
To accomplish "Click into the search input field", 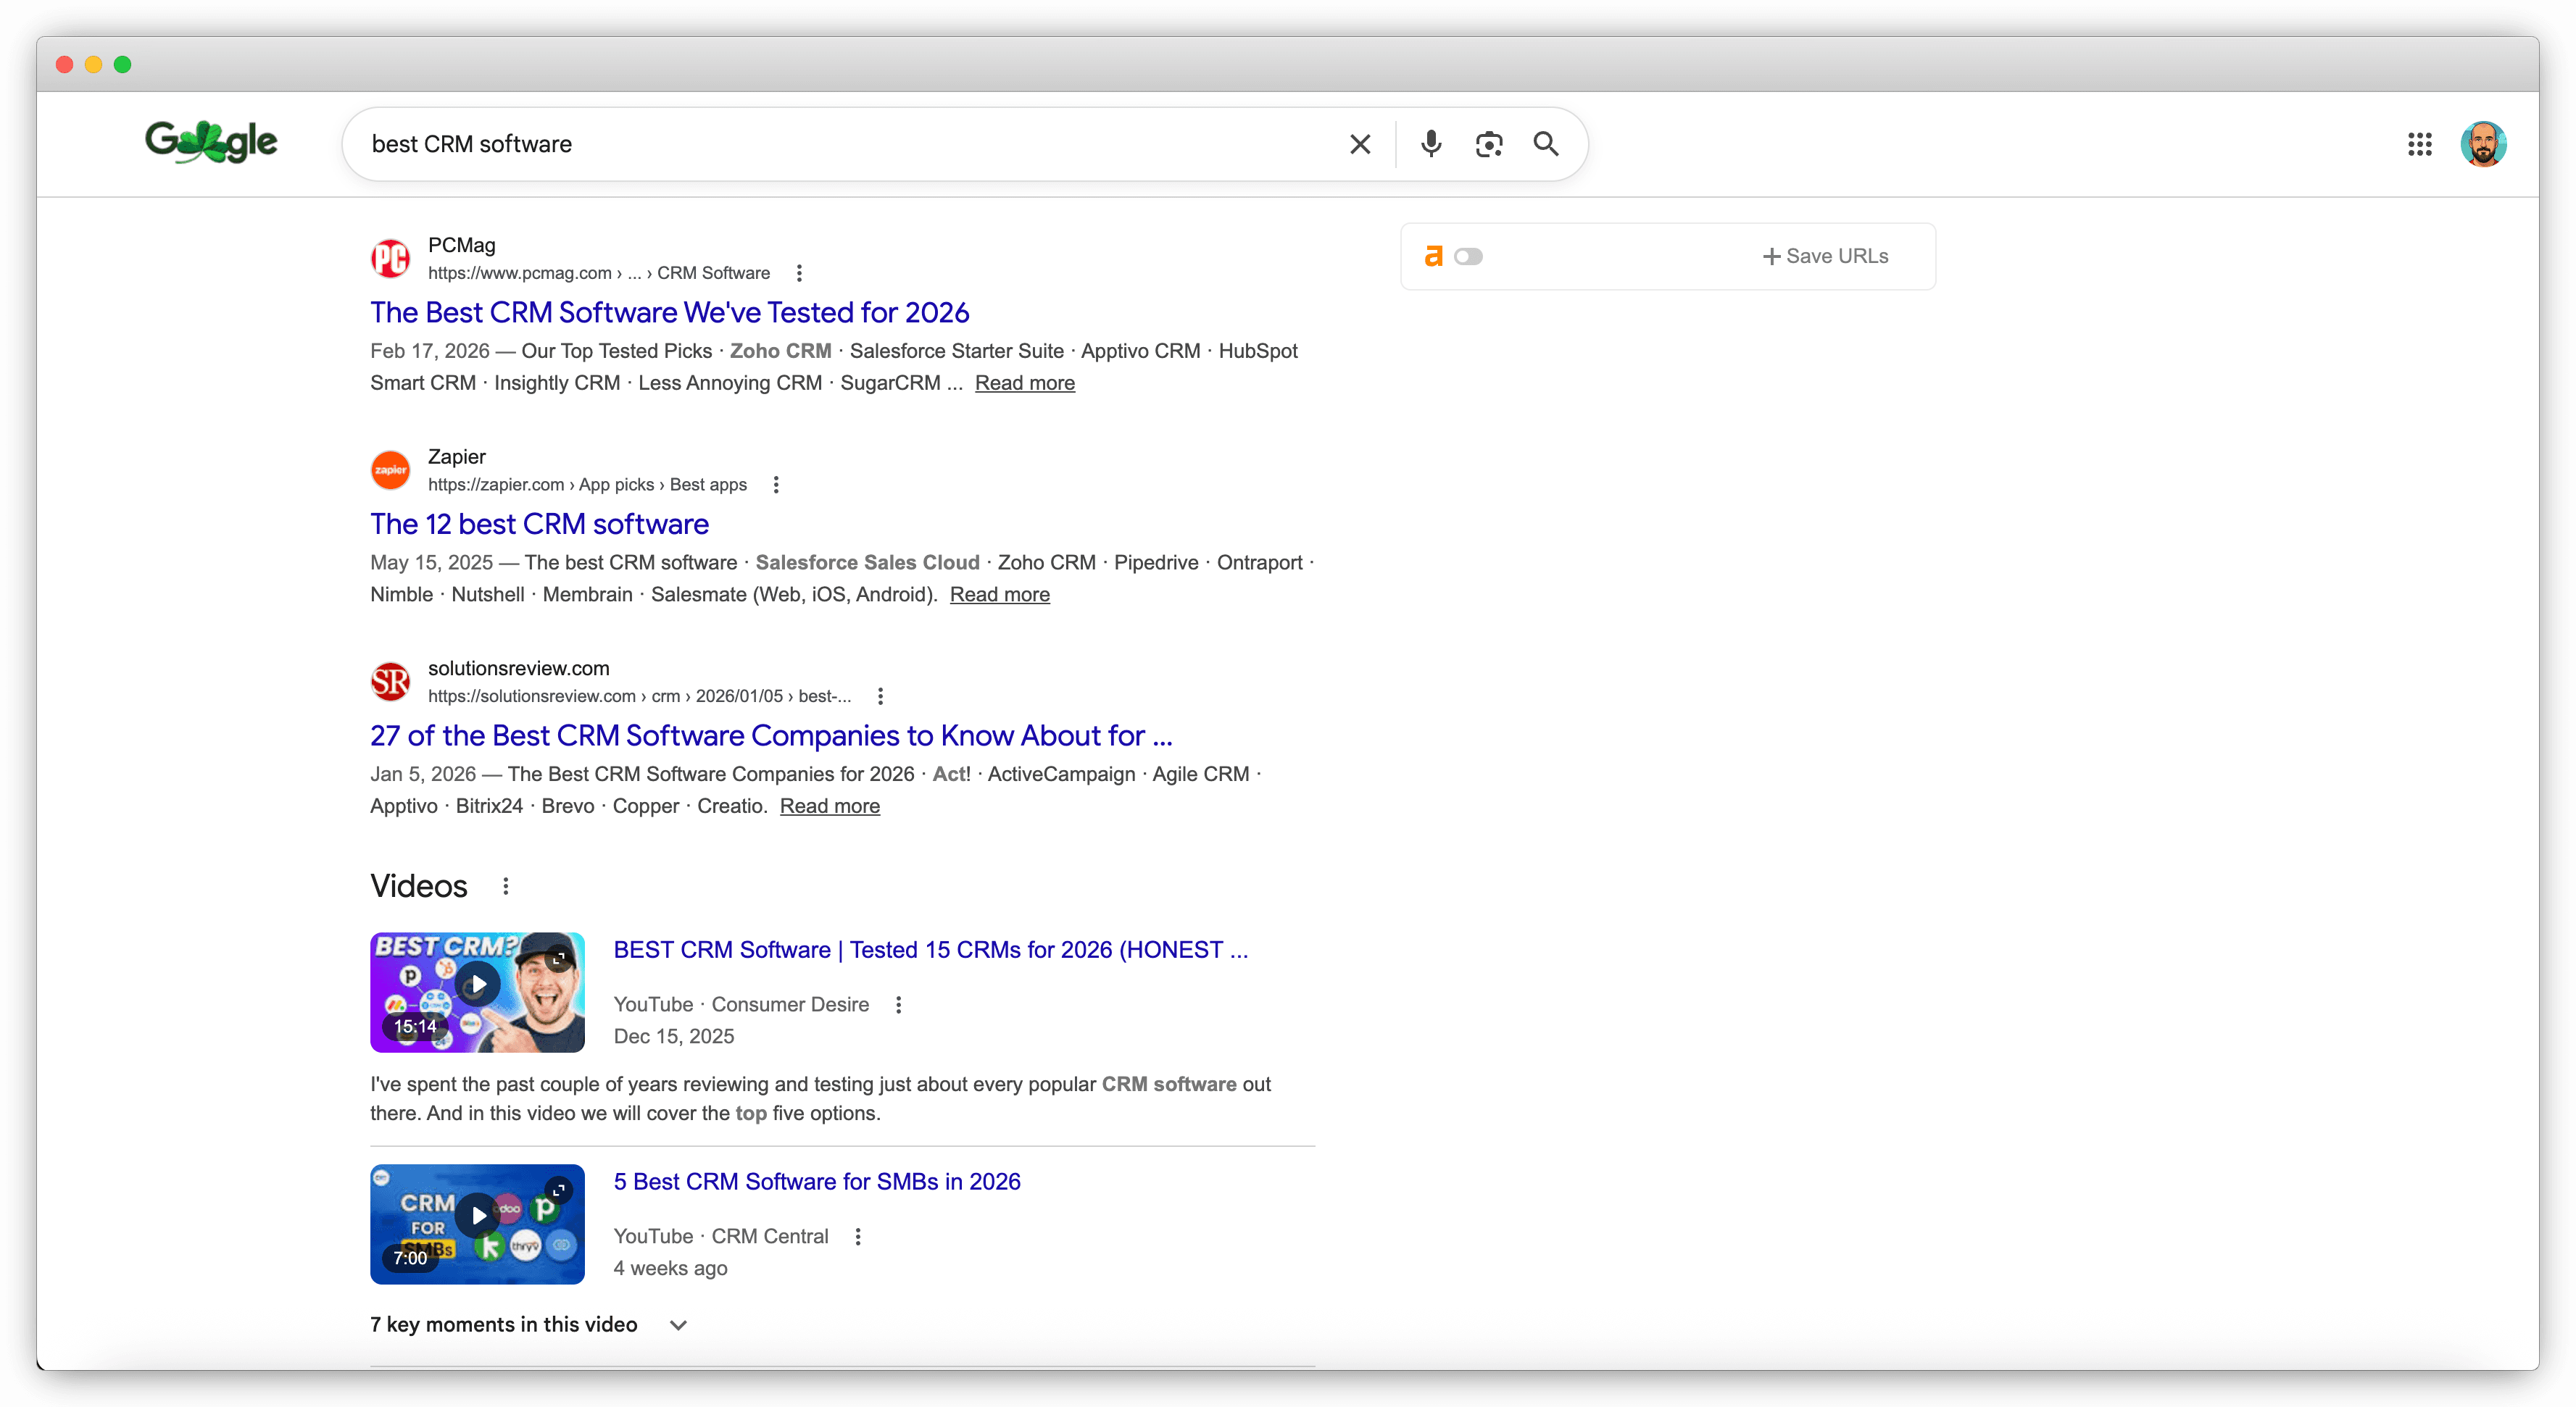I will click(850, 144).
